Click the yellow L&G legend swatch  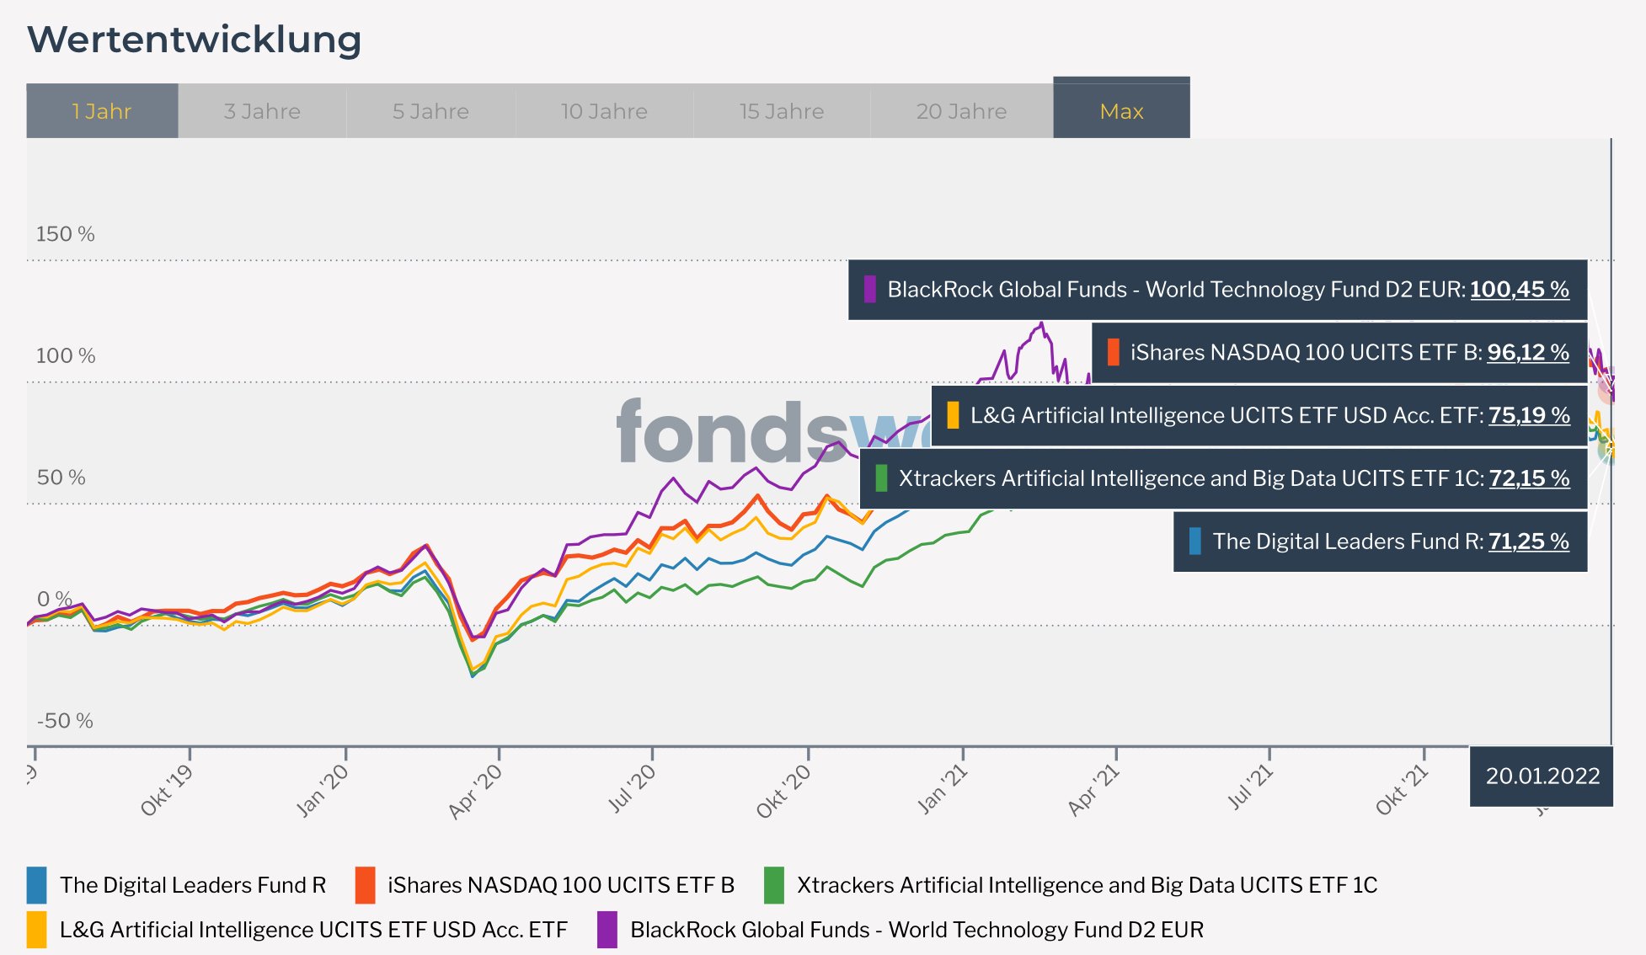tap(37, 930)
